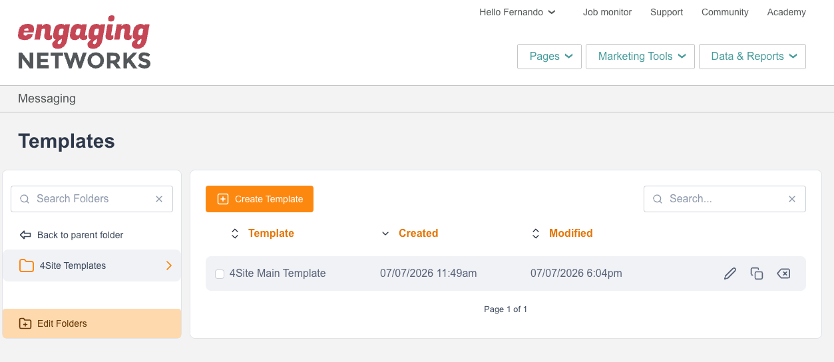Click modified date 07/07/2026 6:04pm

click(x=576, y=273)
